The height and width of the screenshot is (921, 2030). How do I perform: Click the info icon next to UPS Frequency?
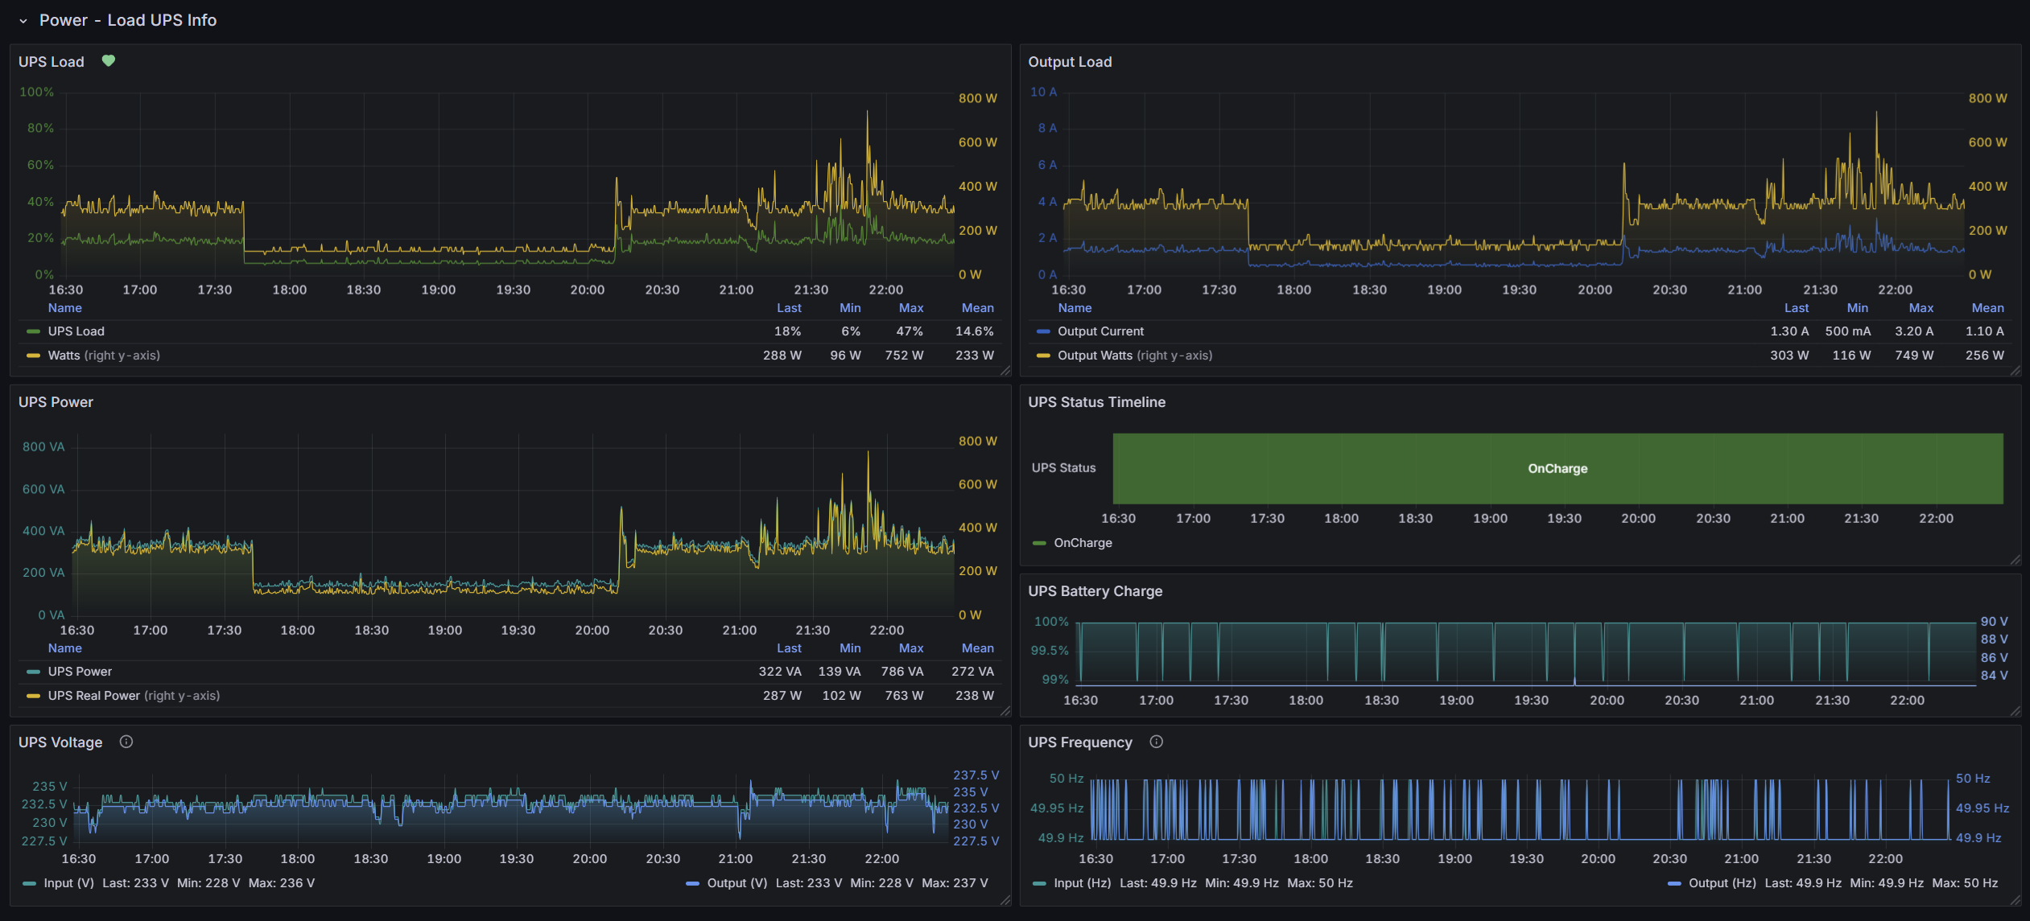pyautogui.click(x=1156, y=742)
